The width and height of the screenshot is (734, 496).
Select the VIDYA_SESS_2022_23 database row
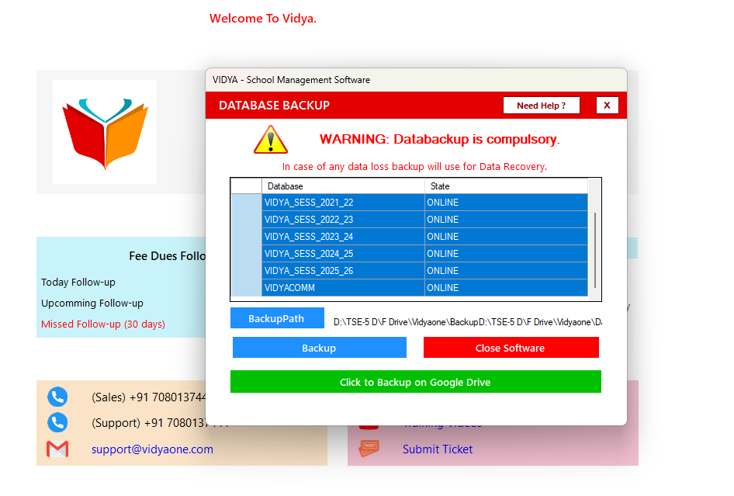[x=410, y=219]
